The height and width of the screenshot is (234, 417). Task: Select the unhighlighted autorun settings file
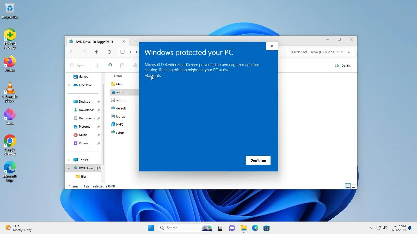point(119,100)
